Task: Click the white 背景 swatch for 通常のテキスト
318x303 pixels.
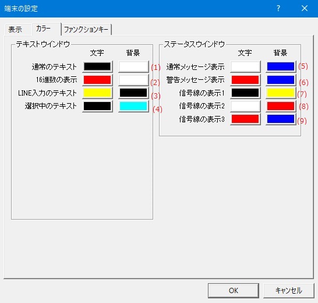Action: pos(133,66)
